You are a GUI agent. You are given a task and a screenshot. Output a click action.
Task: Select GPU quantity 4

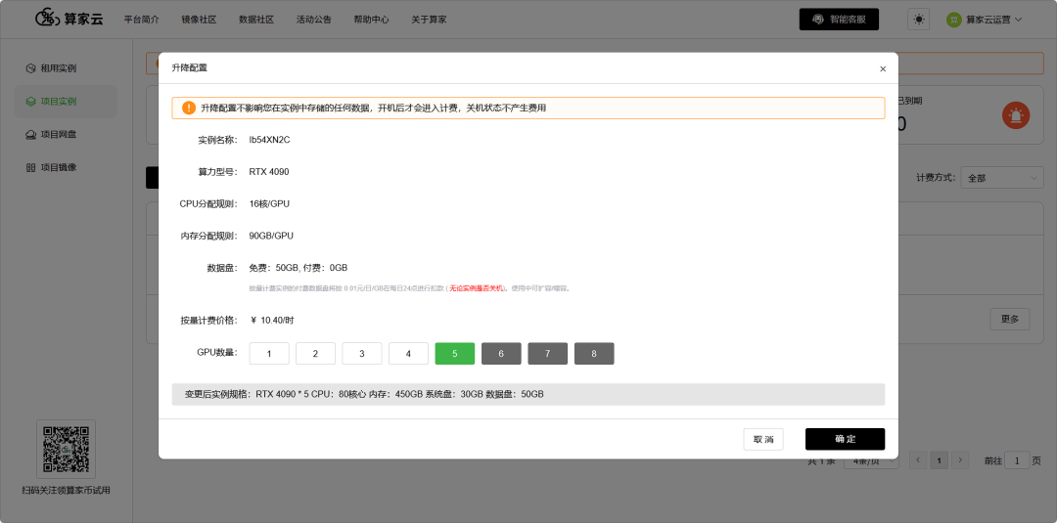click(x=408, y=353)
